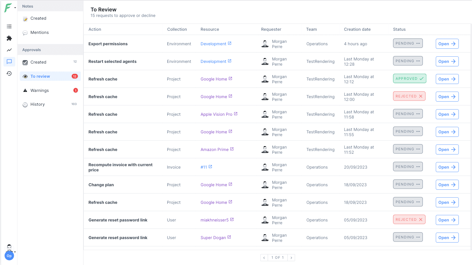Select the To review menu item
This screenshot has height=265, width=472.
coord(50,76)
